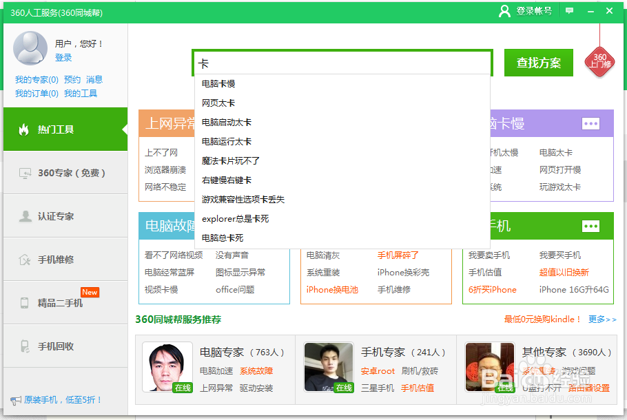Click the user avatar picture
The height and width of the screenshot is (420, 627).
pyautogui.click(x=30, y=48)
